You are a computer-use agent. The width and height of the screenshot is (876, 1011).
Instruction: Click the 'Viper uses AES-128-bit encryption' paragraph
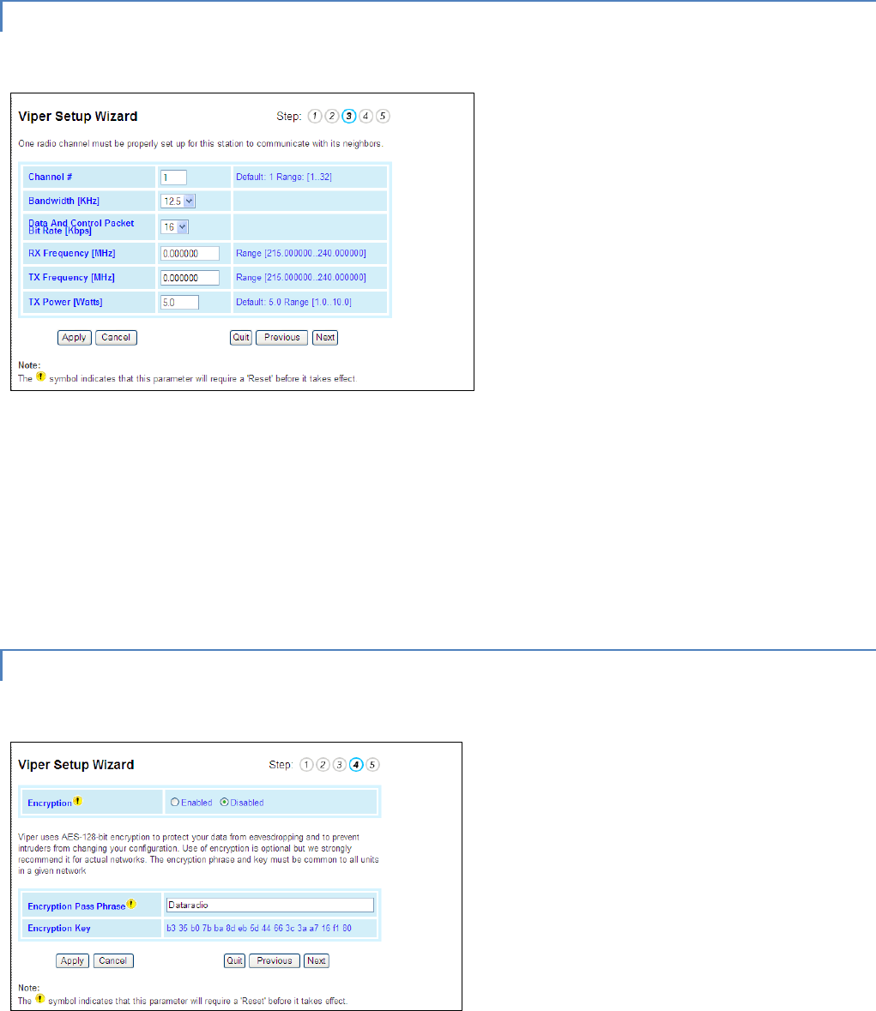pyautogui.click(x=199, y=854)
